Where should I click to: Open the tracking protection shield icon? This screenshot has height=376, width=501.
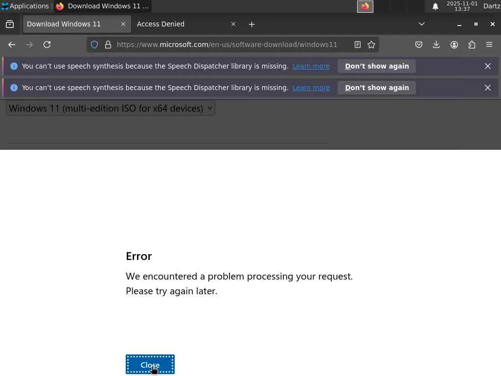[x=94, y=45]
